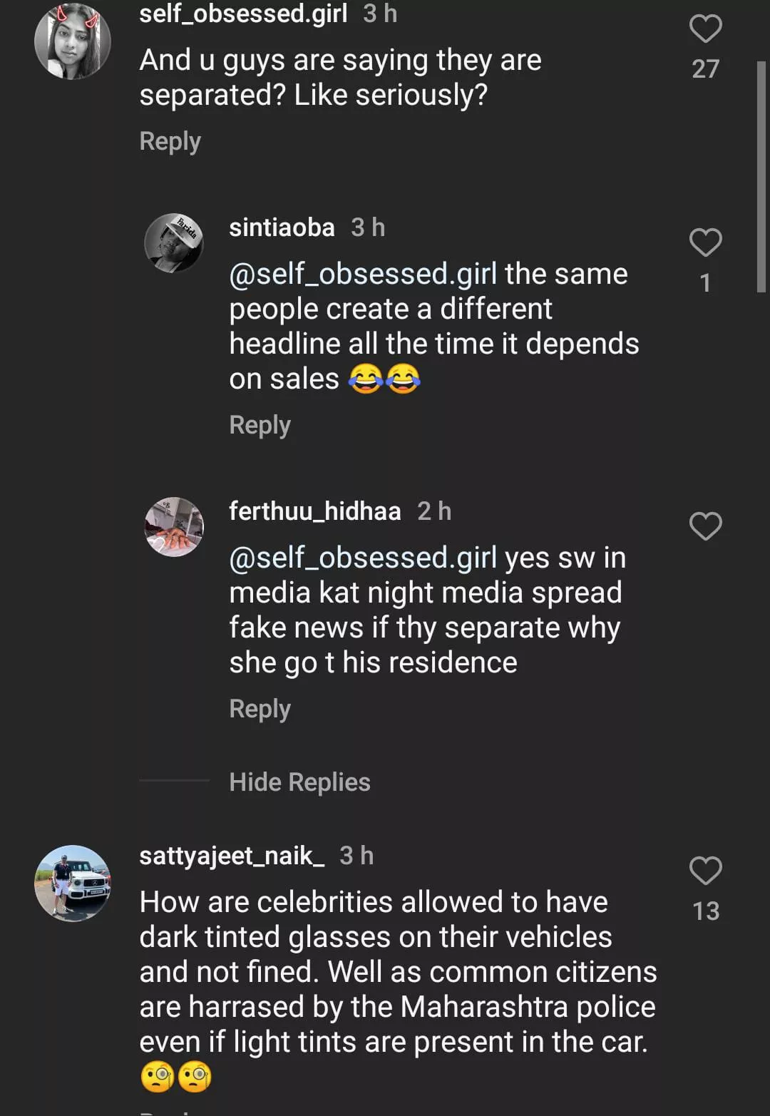Open the sattyajeet_naik_ username link
Image resolution: width=770 pixels, height=1116 pixels.
click(232, 856)
